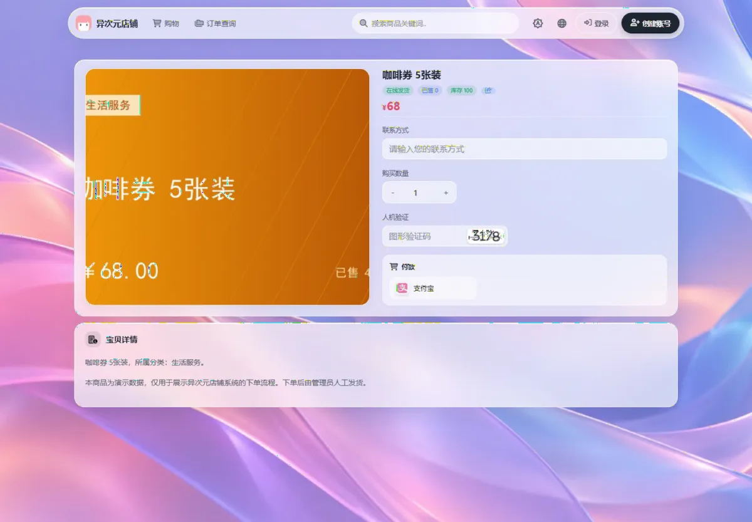This screenshot has width=752, height=522.
Task: Focus the 请输入您的联系方式 contact input
Action: pyautogui.click(x=525, y=149)
